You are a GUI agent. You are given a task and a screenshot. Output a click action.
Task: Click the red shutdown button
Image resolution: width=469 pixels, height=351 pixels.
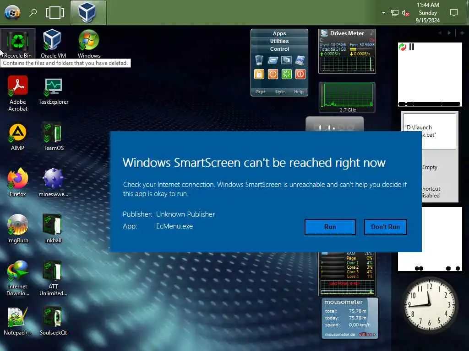pyautogui.click(x=300, y=74)
